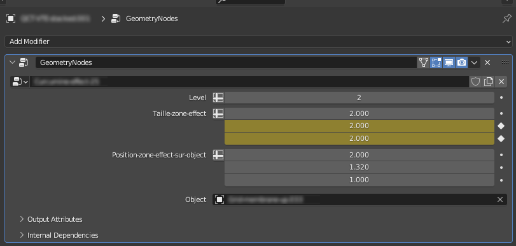This screenshot has height=246, width=516.
Task: Click first Taille-zone-effect value 2.000
Action: pyautogui.click(x=359, y=113)
